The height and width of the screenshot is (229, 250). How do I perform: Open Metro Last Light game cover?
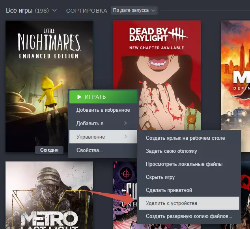click(49, 195)
